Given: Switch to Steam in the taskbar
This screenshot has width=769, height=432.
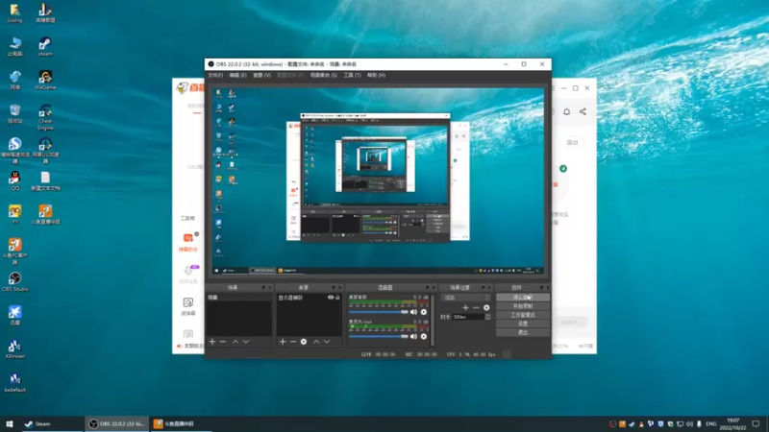Looking at the screenshot, I should point(52,423).
